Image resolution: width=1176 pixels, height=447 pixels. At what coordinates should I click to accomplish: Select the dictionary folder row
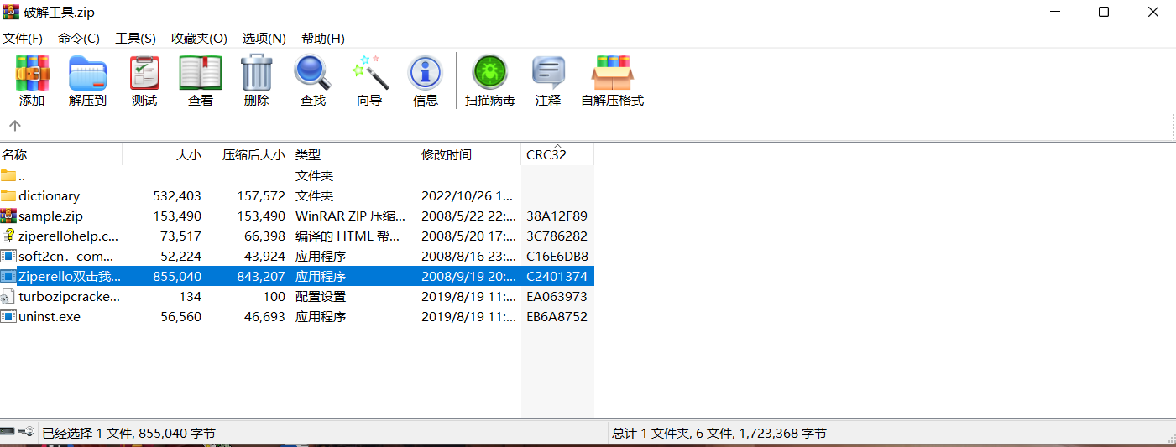click(x=297, y=195)
